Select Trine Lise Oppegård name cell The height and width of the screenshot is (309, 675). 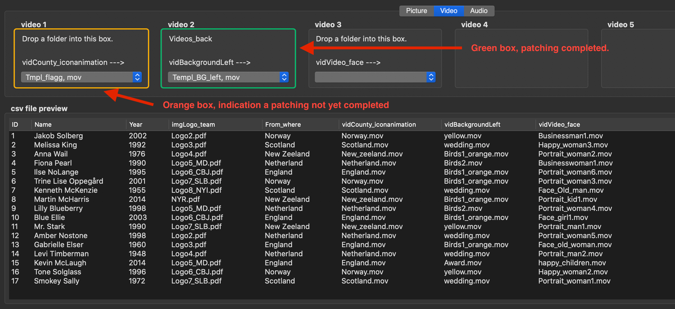click(x=69, y=181)
